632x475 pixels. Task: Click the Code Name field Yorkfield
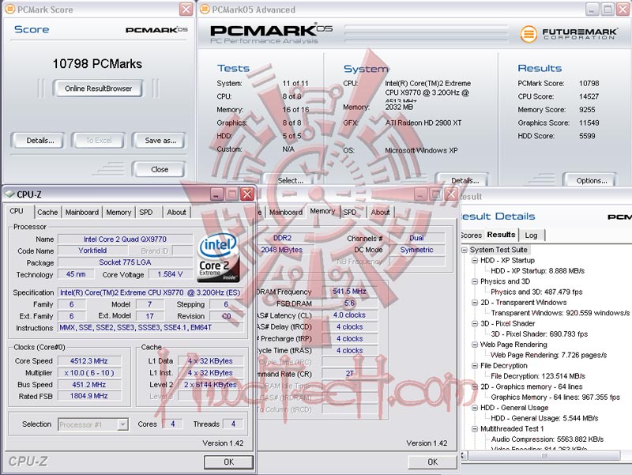point(92,251)
